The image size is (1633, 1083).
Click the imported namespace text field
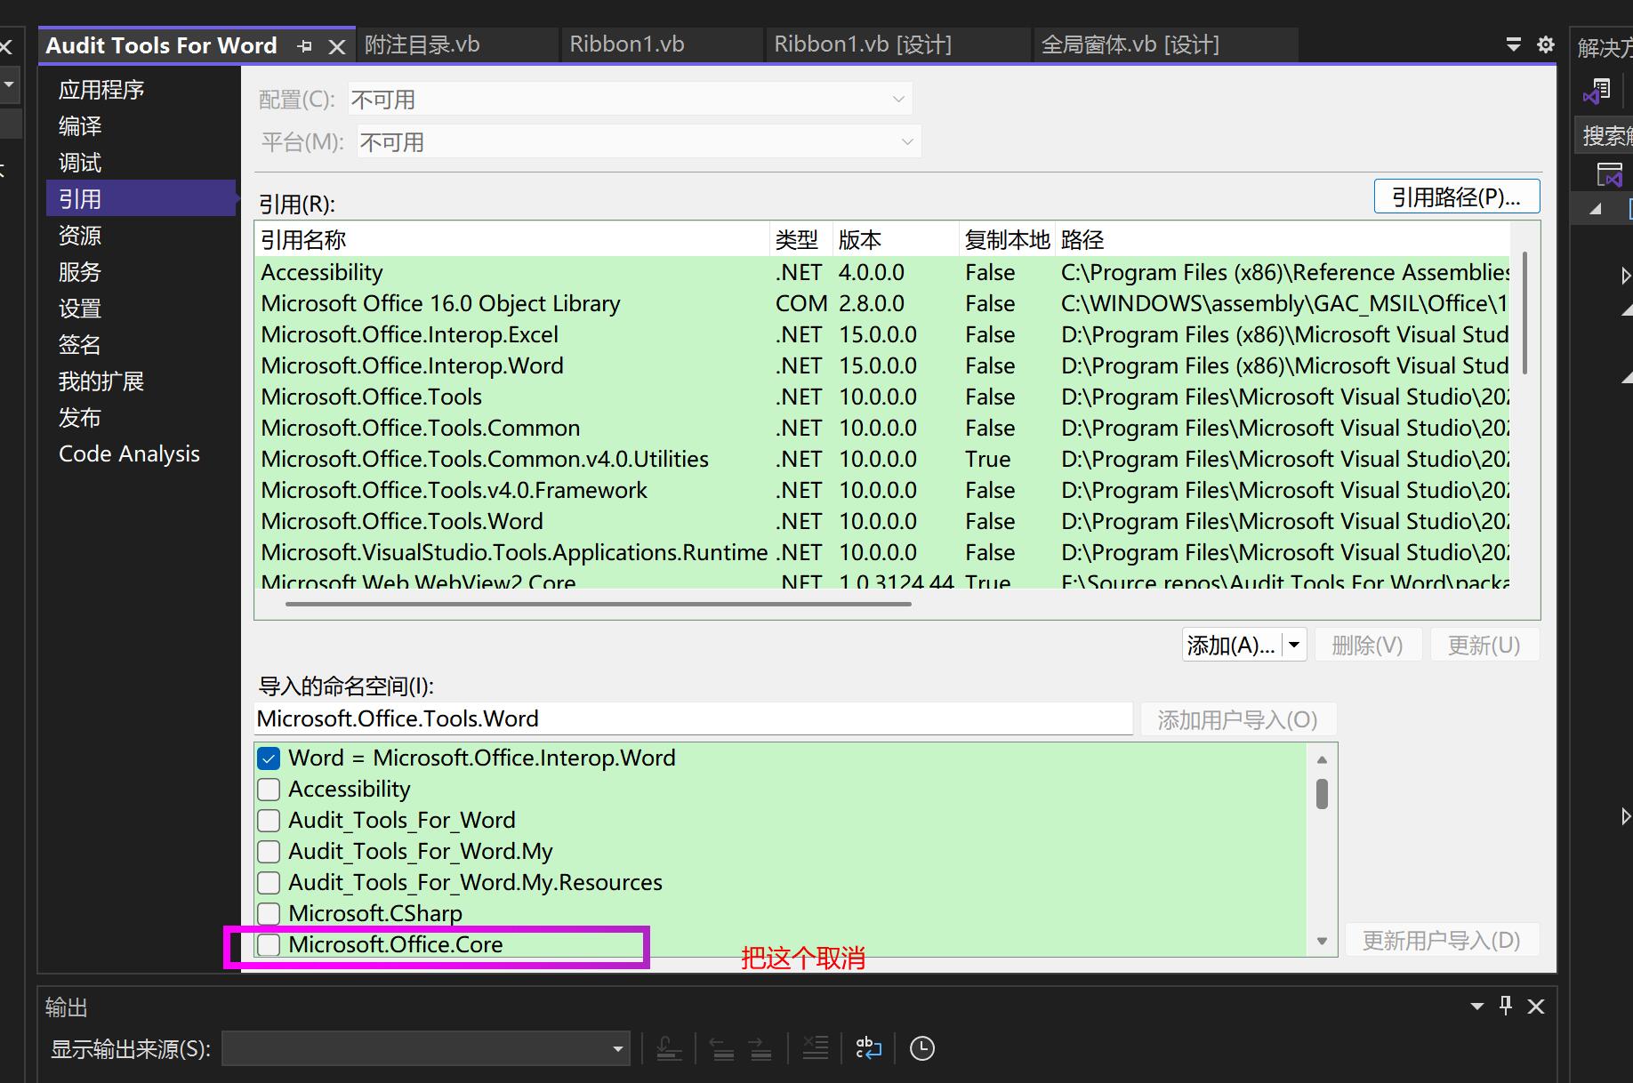(693, 718)
